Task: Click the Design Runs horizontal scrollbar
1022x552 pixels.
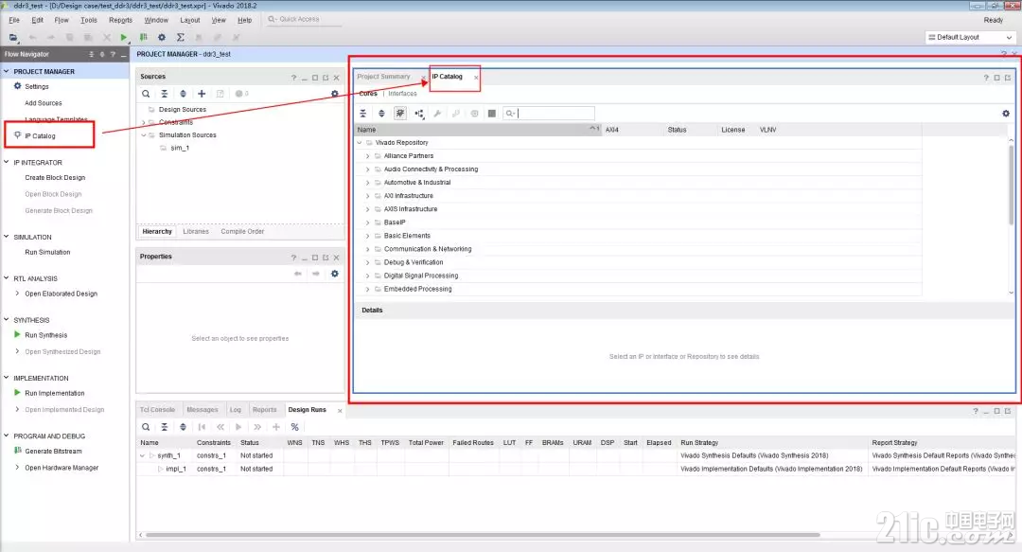Action: (483, 535)
